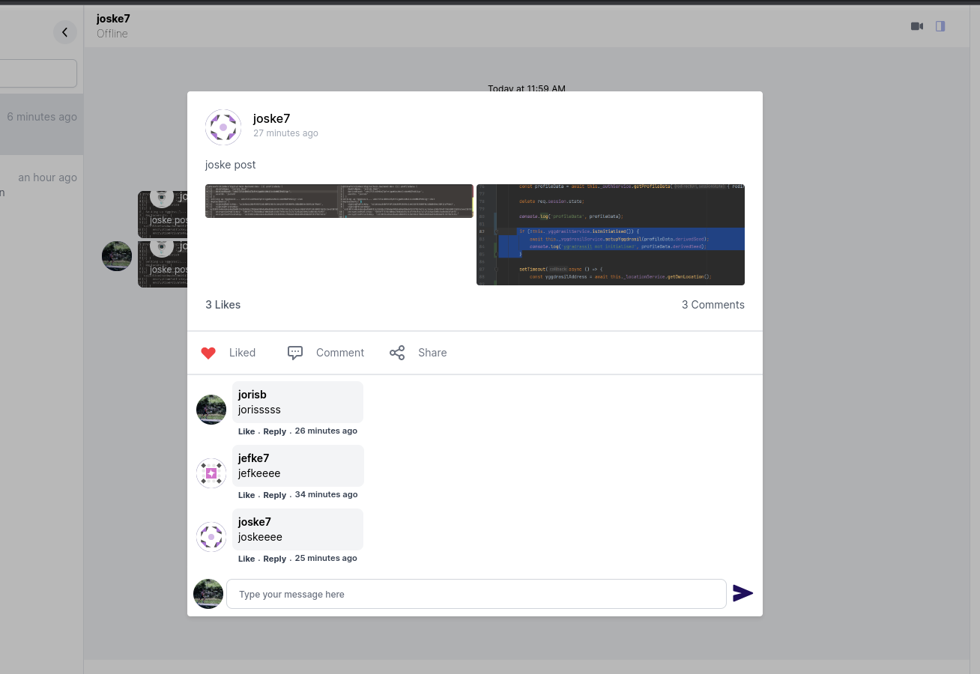Reply to jorisb's comment

(x=274, y=431)
